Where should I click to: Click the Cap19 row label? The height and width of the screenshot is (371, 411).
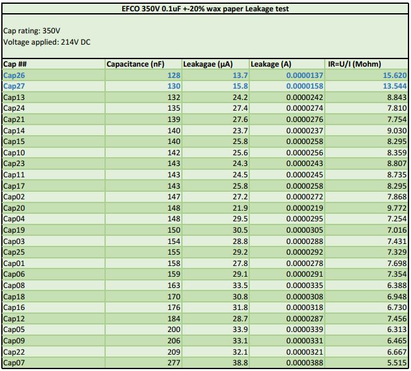14,230
